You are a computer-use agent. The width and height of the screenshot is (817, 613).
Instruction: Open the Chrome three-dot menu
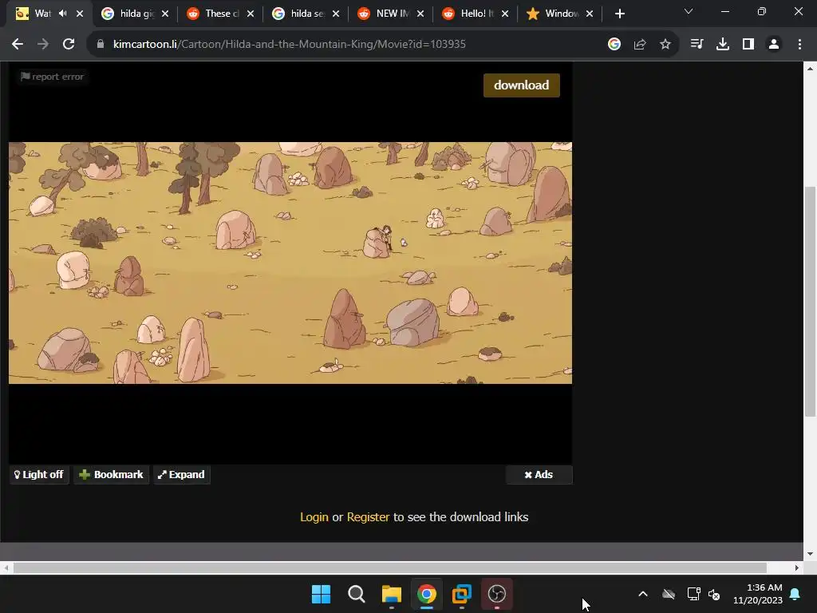(x=799, y=45)
